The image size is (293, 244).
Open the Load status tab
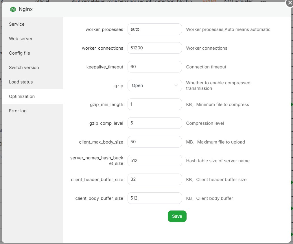[x=32, y=82]
